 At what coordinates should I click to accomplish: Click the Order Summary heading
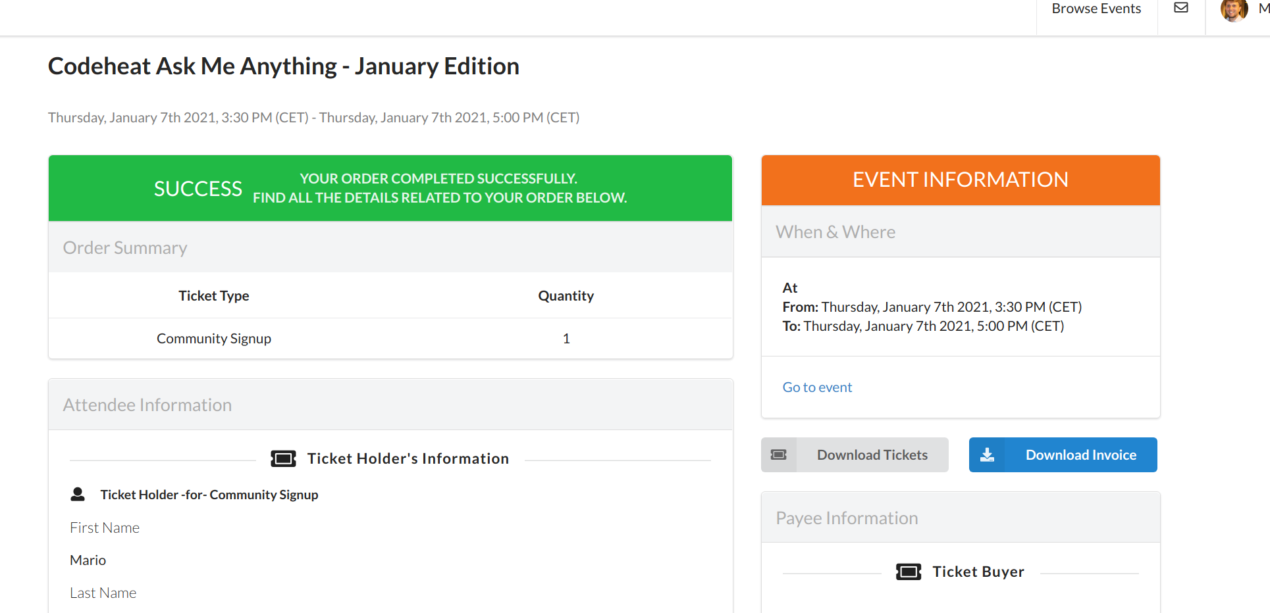pos(125,247)
